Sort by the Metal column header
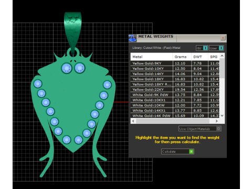Viewport: 252px width, 189px height. coord(152,57)
